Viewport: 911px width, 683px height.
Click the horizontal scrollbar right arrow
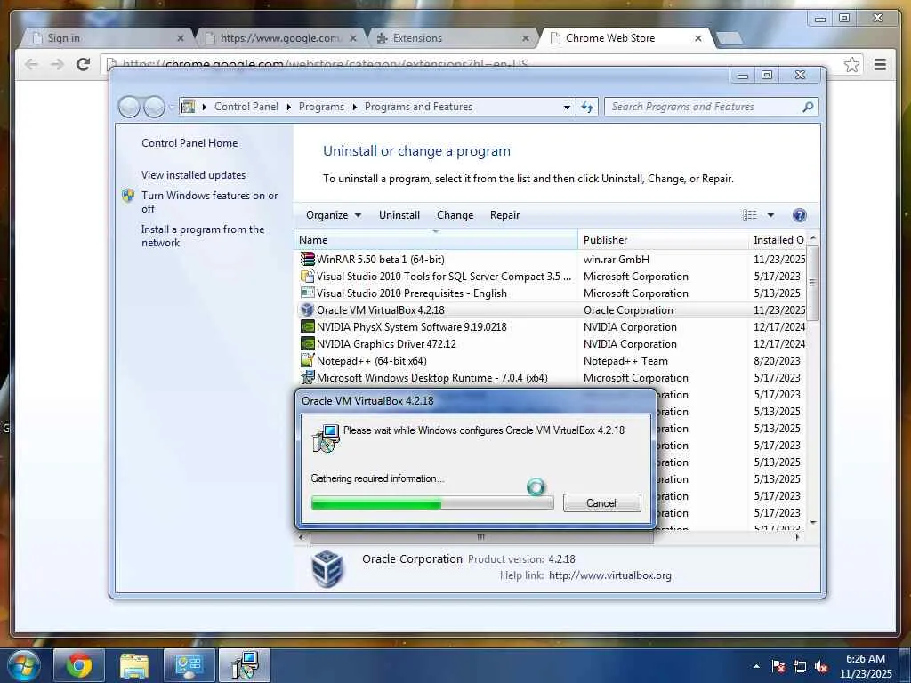pyautogui.click(x=798, y=537)
